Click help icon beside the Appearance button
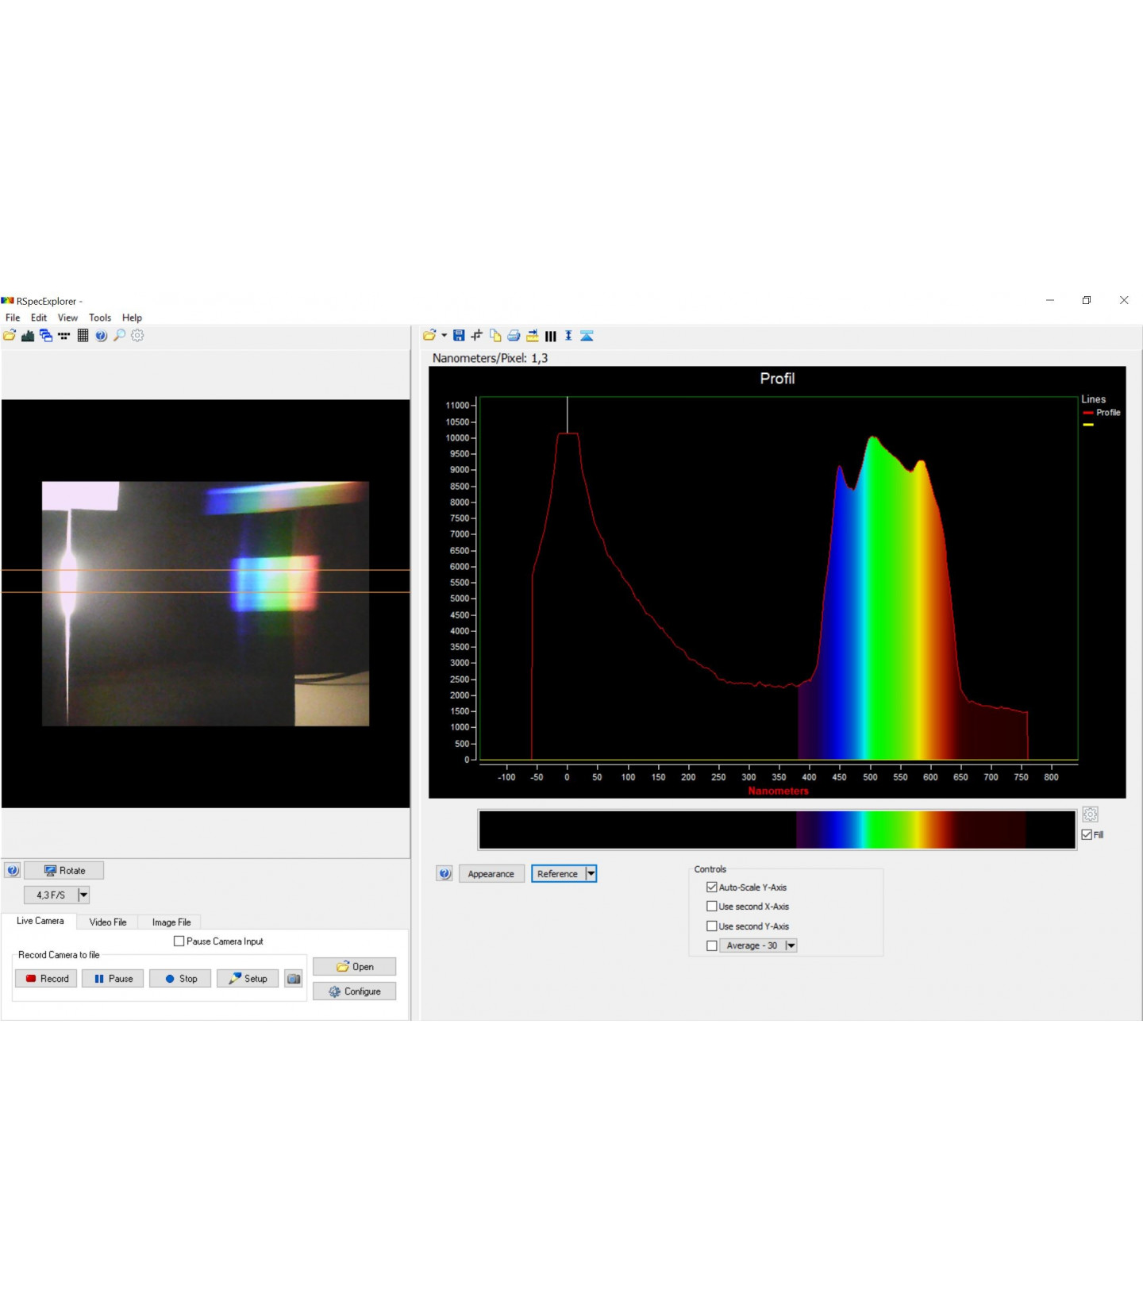Viewport: 1143px width, 1313px height. coord(444,874)
